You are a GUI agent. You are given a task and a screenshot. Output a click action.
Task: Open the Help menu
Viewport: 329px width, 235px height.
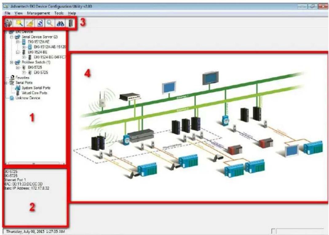pyautogui.click(x=72, y=13)
